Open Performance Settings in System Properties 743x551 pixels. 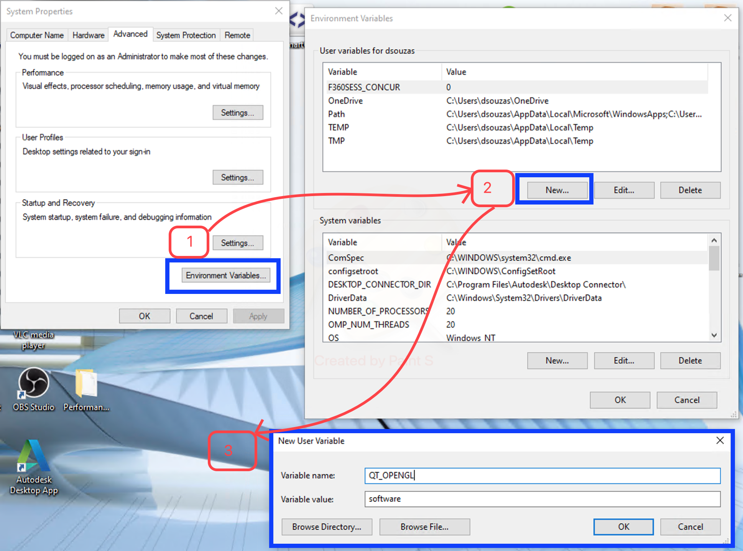tap(238, 112)
